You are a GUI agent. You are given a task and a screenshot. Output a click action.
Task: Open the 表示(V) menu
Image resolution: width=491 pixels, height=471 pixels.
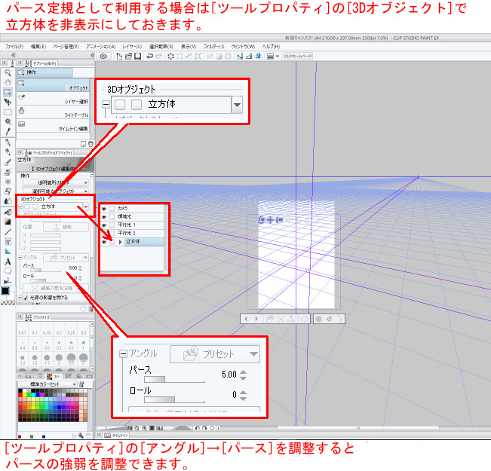point(189,47)
